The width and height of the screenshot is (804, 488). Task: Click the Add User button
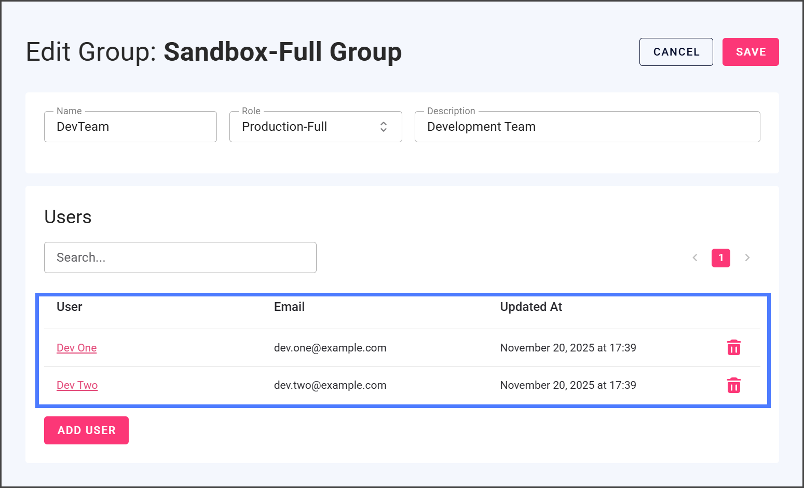pyautogui.click(x=86, y=430)
